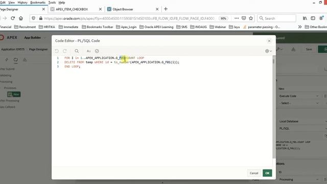Open Apex_Login bookmarks folder
The image size is (327, 184).
(x=126, y=27)
